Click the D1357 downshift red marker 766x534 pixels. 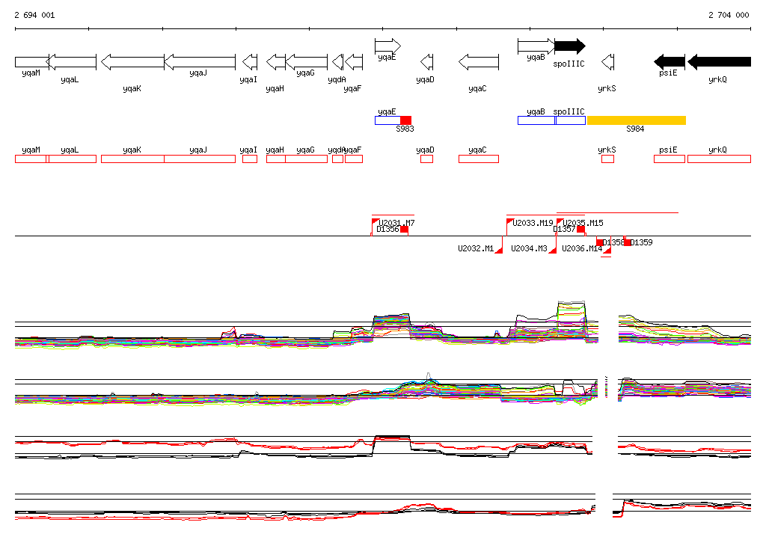pyautogui.click(x=580, y=229)
